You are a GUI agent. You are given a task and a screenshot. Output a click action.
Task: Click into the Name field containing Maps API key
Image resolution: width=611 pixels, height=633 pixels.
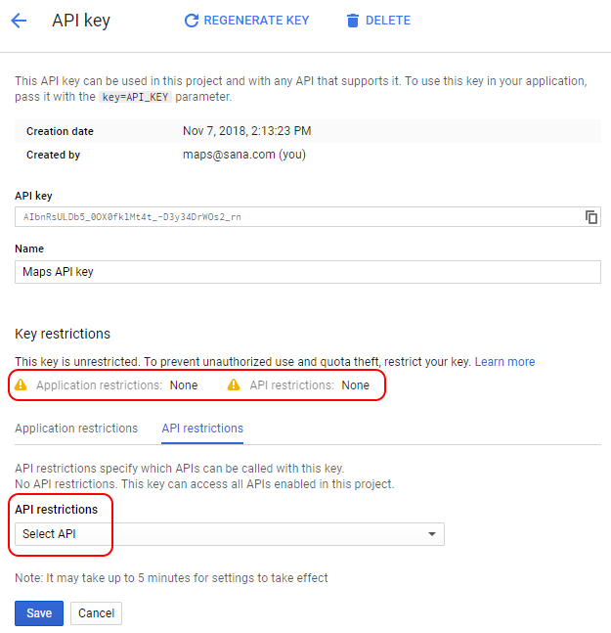(308, 272)
